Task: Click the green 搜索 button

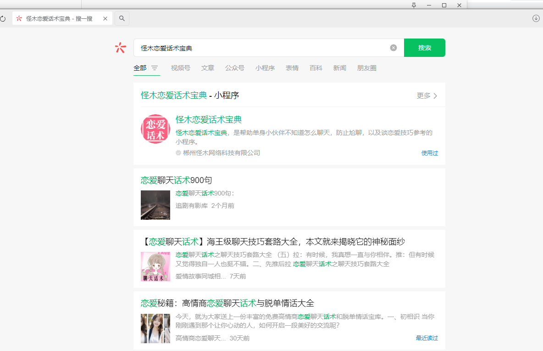Action: pyautogui.click(x=425, y=48)
